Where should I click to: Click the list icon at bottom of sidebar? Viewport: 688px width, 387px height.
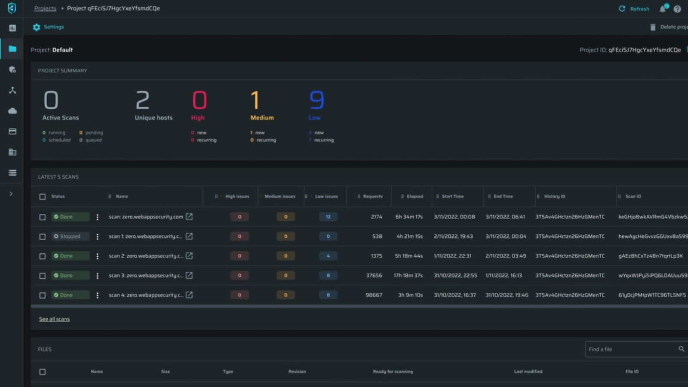tap(12, 173)
